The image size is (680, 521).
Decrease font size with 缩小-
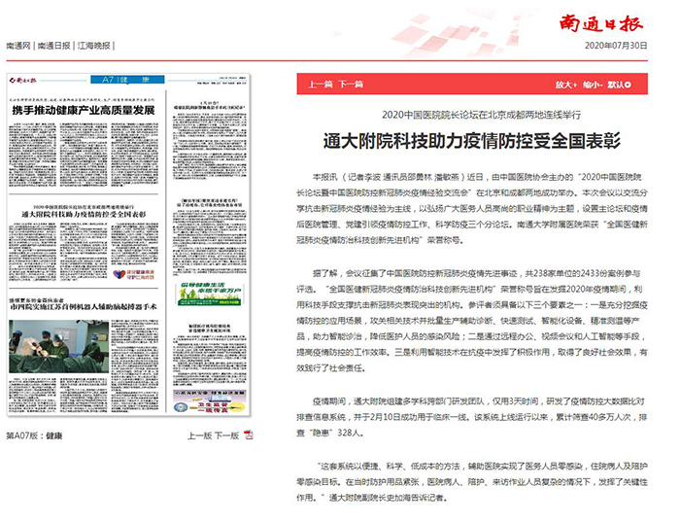[592, 85]
